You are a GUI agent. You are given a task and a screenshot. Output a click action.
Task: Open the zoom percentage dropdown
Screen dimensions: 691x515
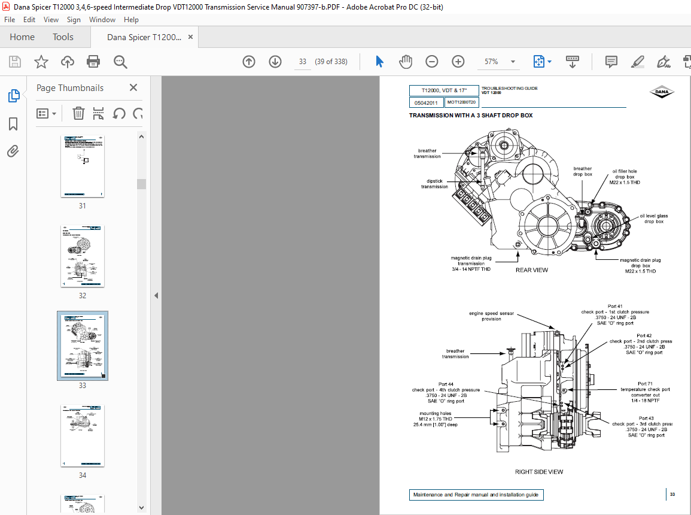pyautogui.click(x=513, y=62)
